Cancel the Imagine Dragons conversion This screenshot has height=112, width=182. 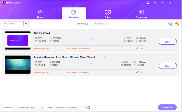pos(168,66)
